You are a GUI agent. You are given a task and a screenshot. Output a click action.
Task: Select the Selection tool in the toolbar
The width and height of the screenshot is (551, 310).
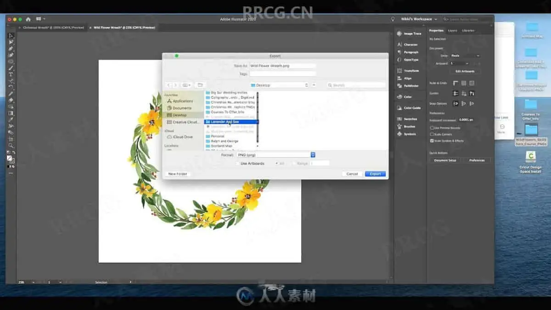(x=11, y=36)
